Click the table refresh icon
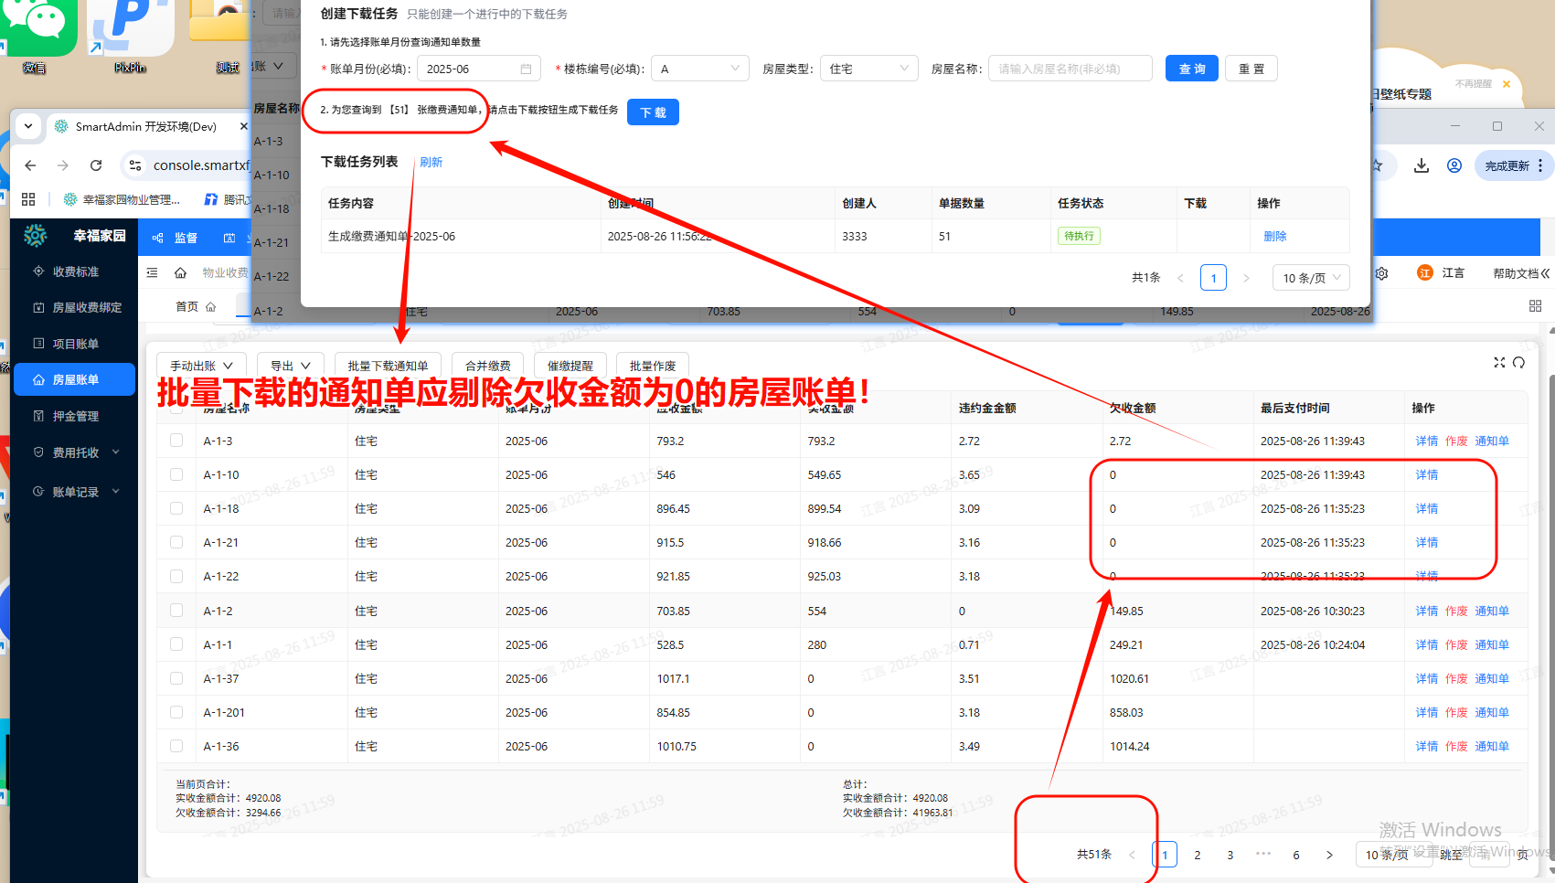Viewport: 1555px width, 883px height. (x=1518, y=363)
